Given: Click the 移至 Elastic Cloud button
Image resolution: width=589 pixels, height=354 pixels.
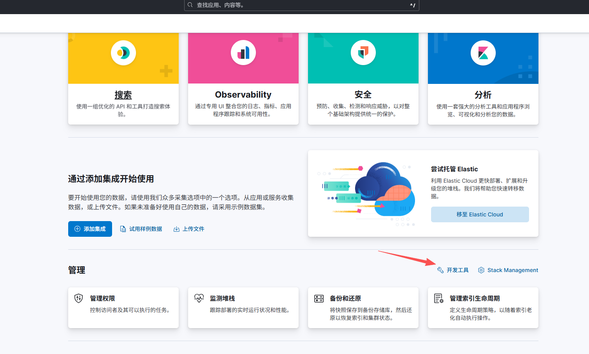Looking at the screenshot, I should tap(480, 214).
